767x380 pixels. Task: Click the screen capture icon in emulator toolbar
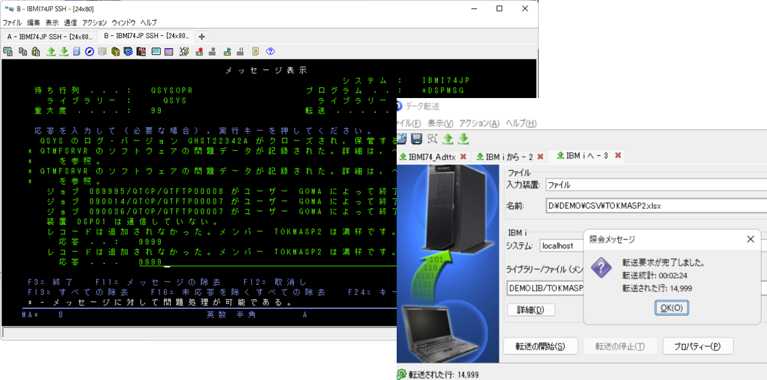(8, 51)
